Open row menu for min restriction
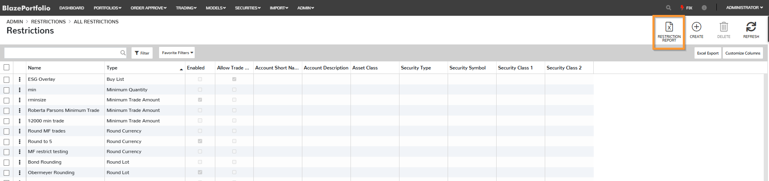Screen dimensions: 769x181 point(19,90)
